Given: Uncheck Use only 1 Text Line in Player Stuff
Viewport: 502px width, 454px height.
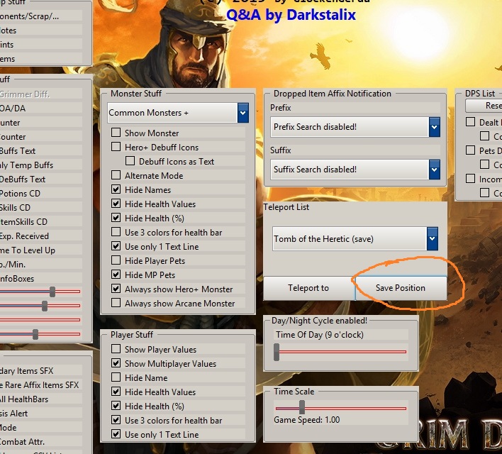Looking at the screenshot, I should click(116, 434).
